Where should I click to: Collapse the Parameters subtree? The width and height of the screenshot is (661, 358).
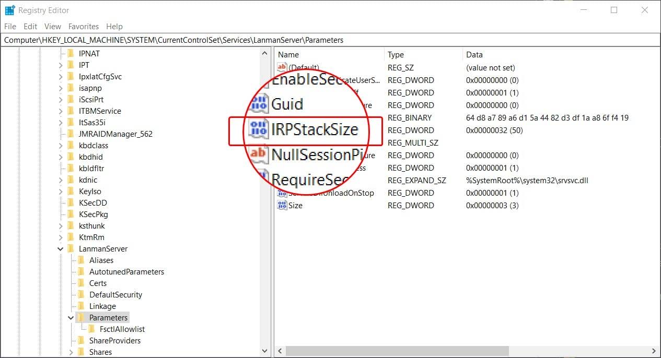(x=71, y=317)
